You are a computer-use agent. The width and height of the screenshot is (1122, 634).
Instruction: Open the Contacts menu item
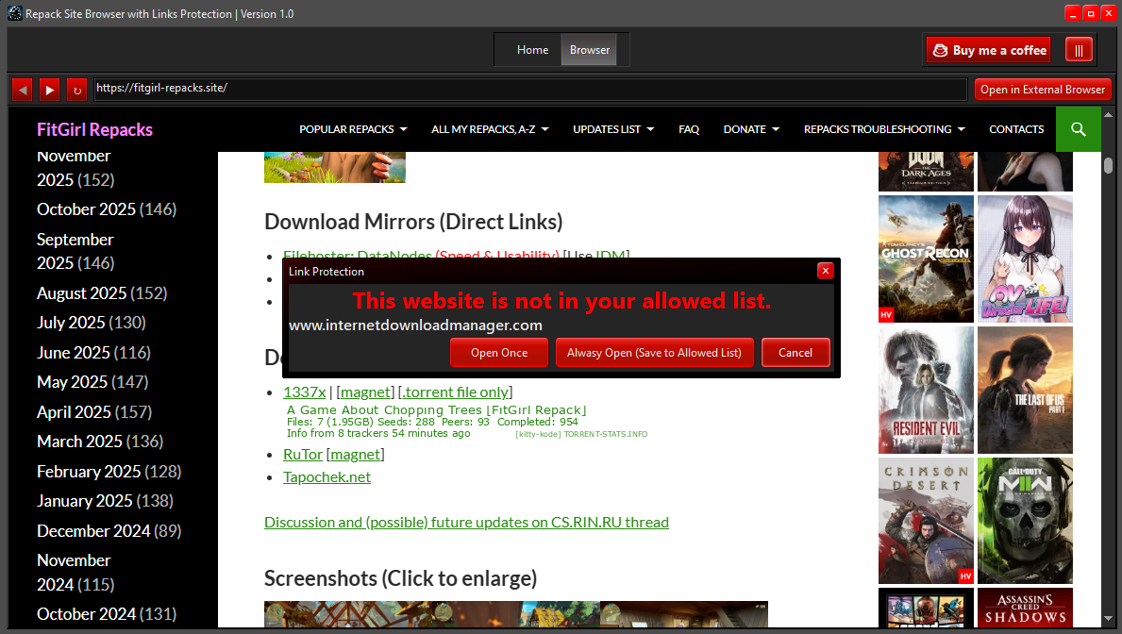click(x=1016, y=129)
